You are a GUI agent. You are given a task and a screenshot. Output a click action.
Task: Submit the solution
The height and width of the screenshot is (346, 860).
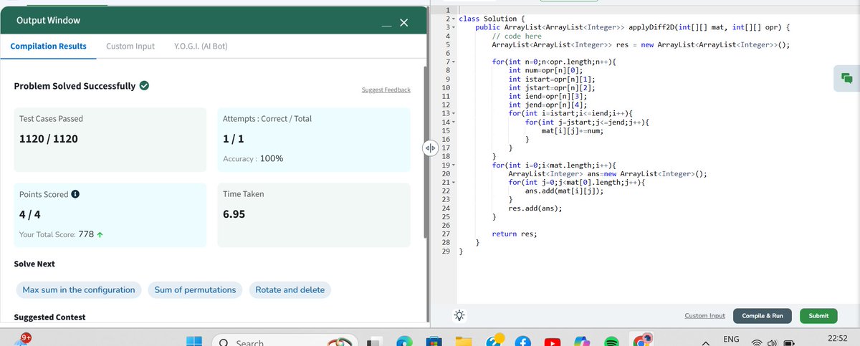click(x=818, y=316)
